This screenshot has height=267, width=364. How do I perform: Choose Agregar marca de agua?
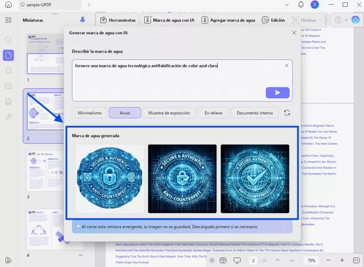click(x=228, y=20)
